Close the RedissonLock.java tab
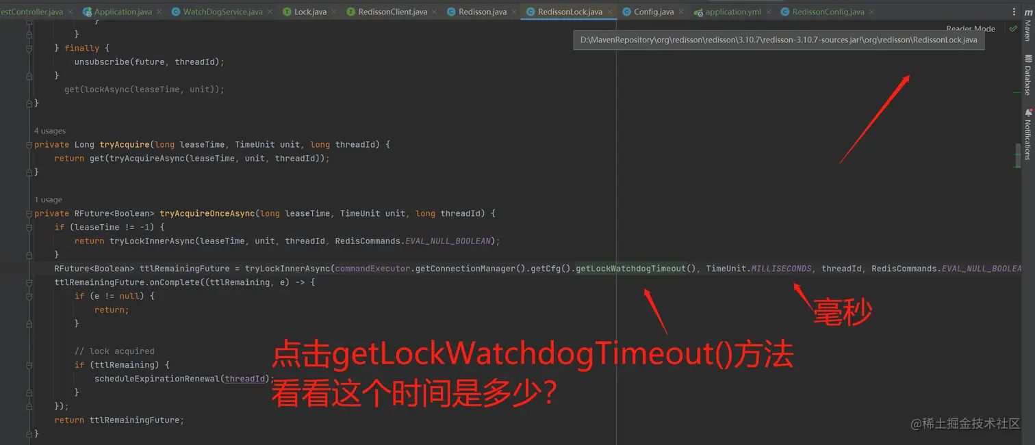The width and height of the screenshot is (1035, 445). point(610,12)
